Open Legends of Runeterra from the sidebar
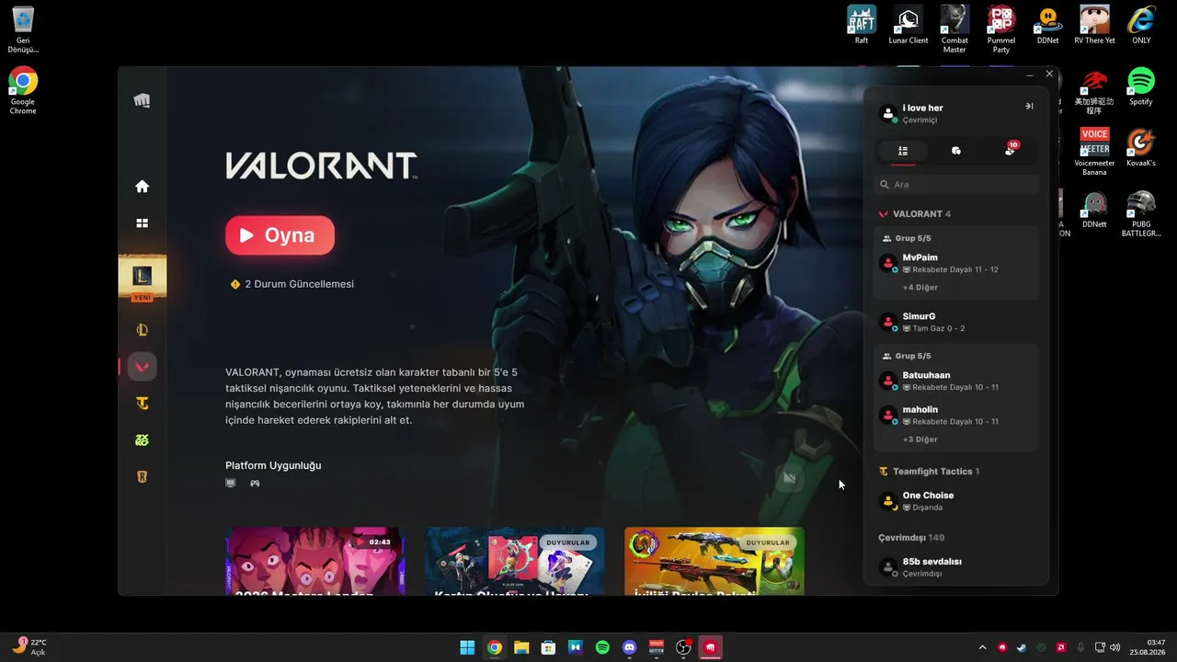Viewport: 1177px width, 662px height. pyautogui.click(x=142, y=477)
